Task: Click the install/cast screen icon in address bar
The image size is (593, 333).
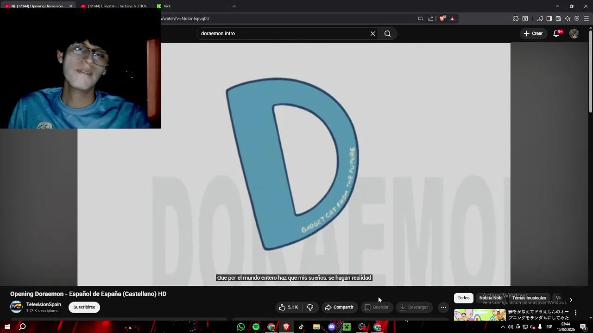Action: point(420,18)
